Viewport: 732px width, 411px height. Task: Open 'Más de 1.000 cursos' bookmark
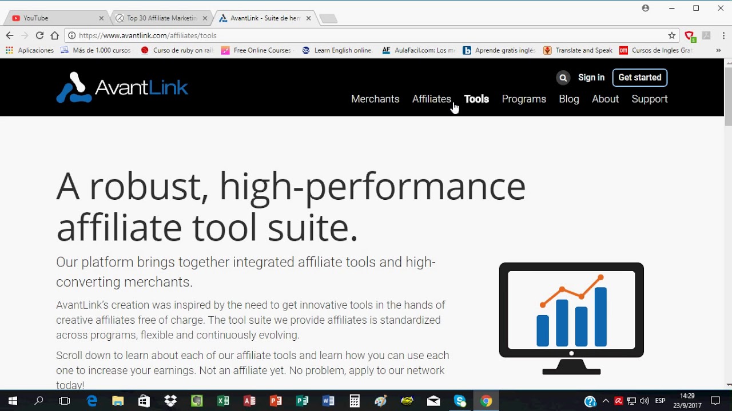click(x=96, y=50)
